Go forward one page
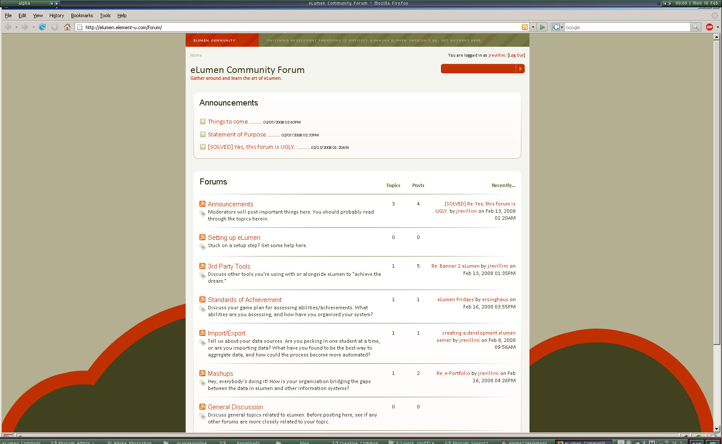This screenshot has width=722, height=444. point(25,27)
